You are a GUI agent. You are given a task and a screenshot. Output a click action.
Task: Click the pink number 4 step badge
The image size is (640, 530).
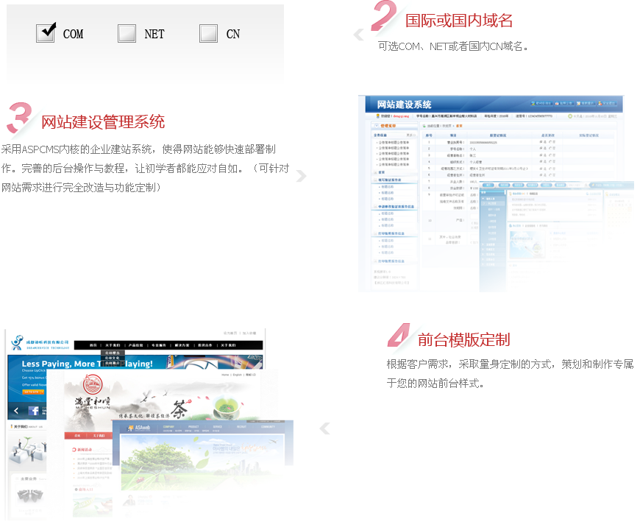(398, 336)
